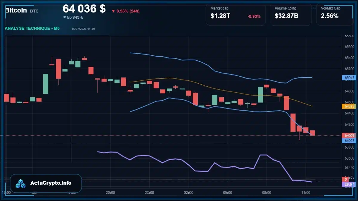Click the 64400 price axis label
This screenshot has width=358, height=201.
coord(349,113)
